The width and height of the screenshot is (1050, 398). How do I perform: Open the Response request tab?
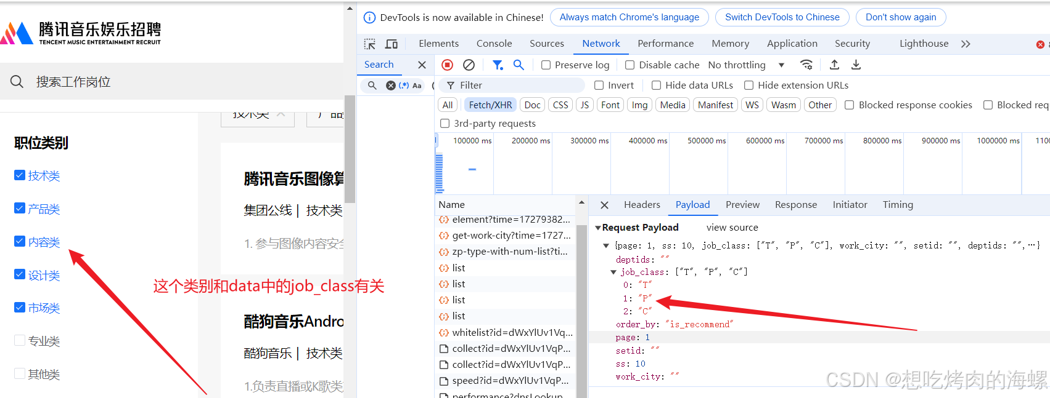pos(796,205)
